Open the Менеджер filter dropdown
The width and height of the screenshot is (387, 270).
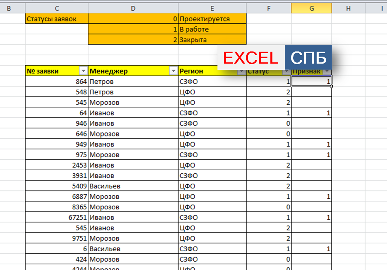click(x=173, y=71)
